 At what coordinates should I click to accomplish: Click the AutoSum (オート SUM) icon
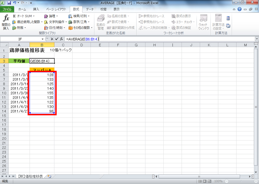14,16
